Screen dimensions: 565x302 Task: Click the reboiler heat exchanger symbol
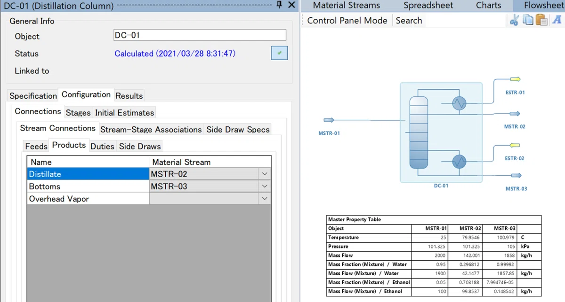click(459, 162)
